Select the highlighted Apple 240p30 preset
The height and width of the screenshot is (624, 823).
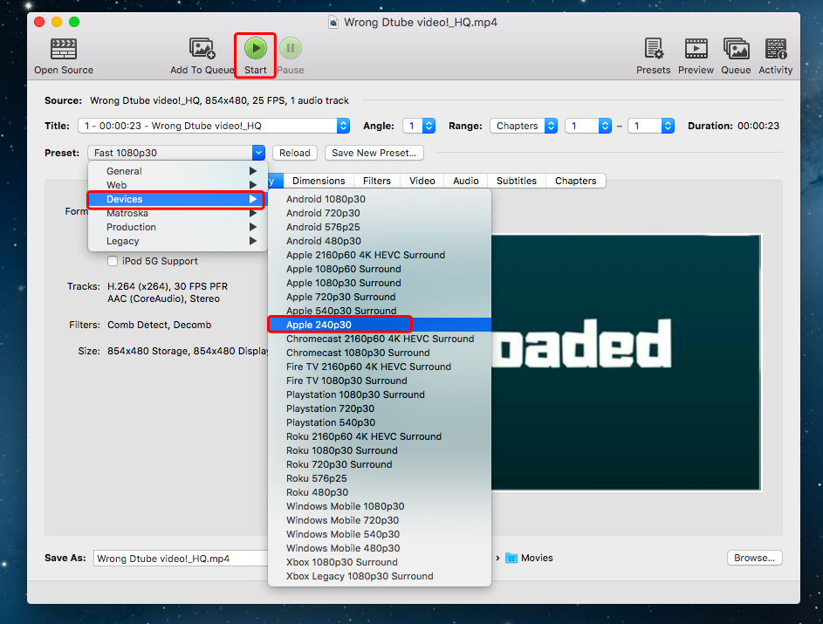pyautogui.click(x=380, y=325)
